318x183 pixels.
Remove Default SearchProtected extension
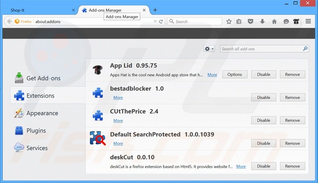[x=293, y=143]
